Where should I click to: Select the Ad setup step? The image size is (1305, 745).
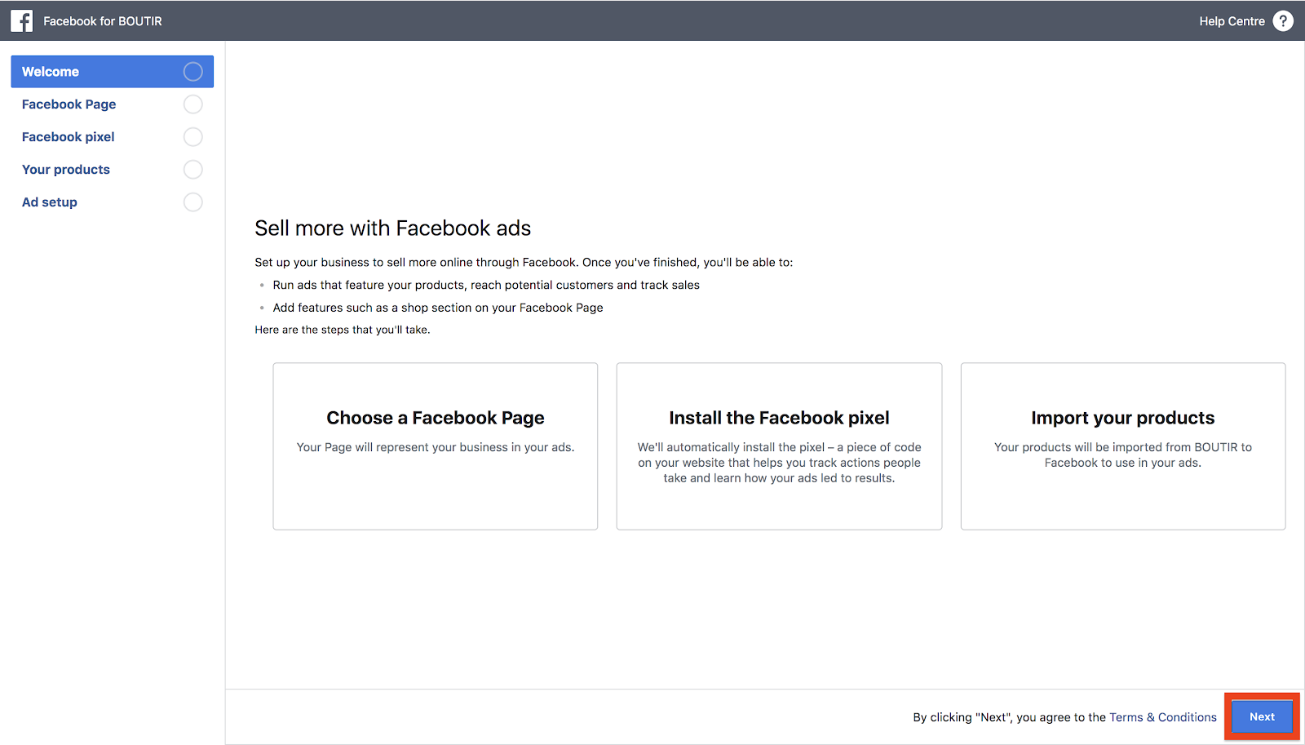pos(113,202)
